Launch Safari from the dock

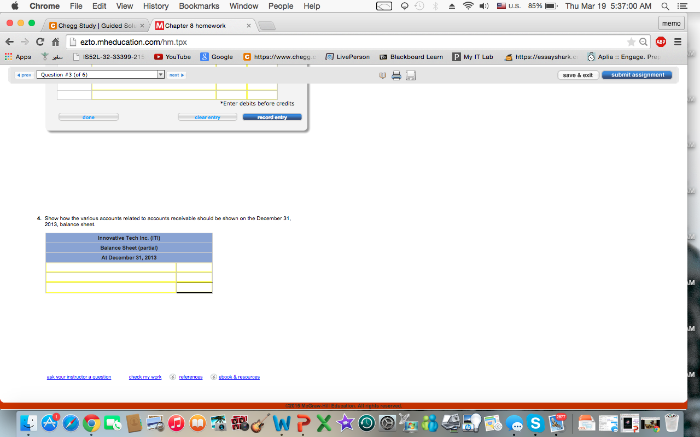(x=71, y=423)
